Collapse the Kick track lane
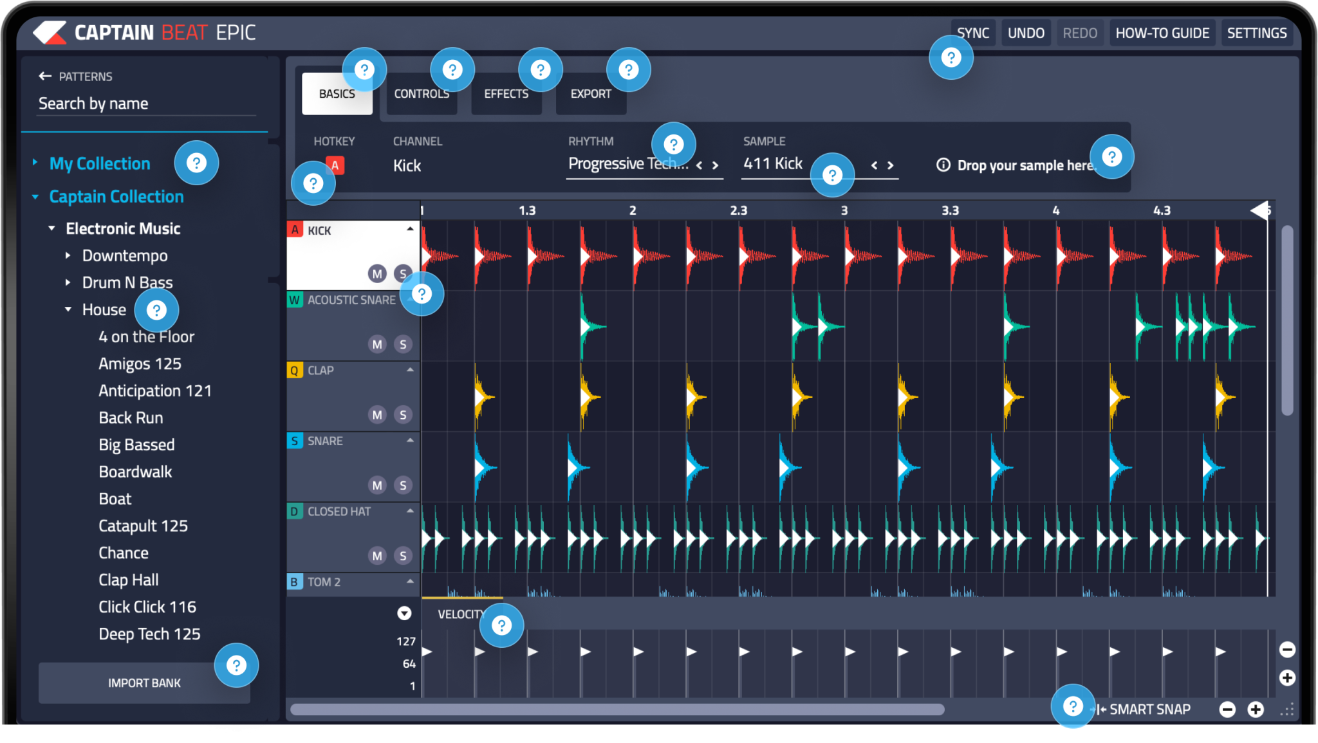The width and height of the screenshot is (1318, 743). [x=410, y=229]
